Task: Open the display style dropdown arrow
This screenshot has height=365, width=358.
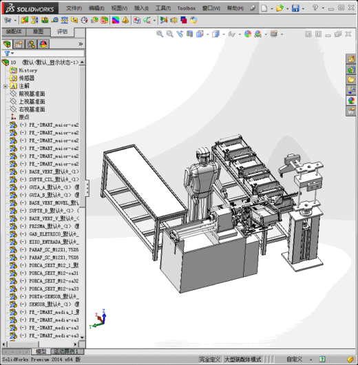Action: tap(224, 34)
